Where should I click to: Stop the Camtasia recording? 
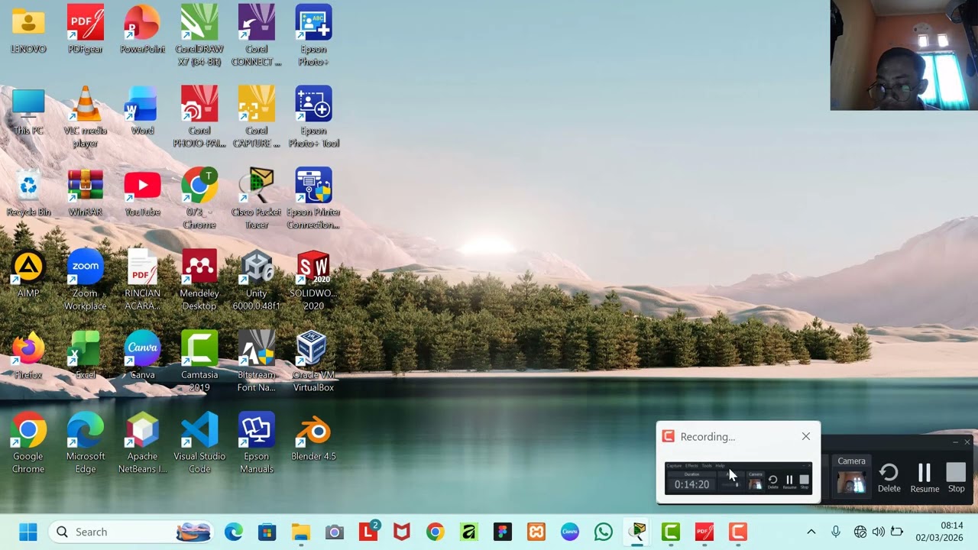[x=956, y=477]
